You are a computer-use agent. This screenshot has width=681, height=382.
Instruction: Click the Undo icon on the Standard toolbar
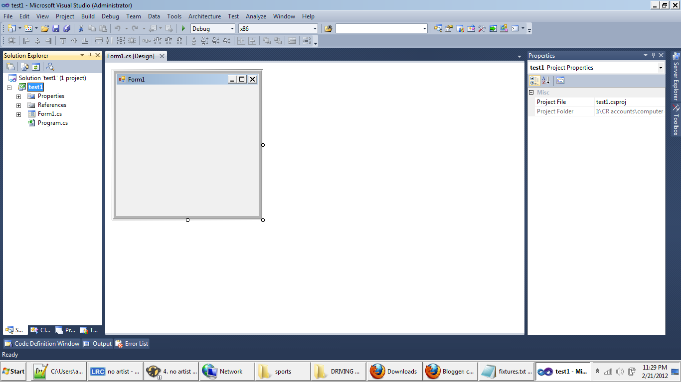pos(118,28)
